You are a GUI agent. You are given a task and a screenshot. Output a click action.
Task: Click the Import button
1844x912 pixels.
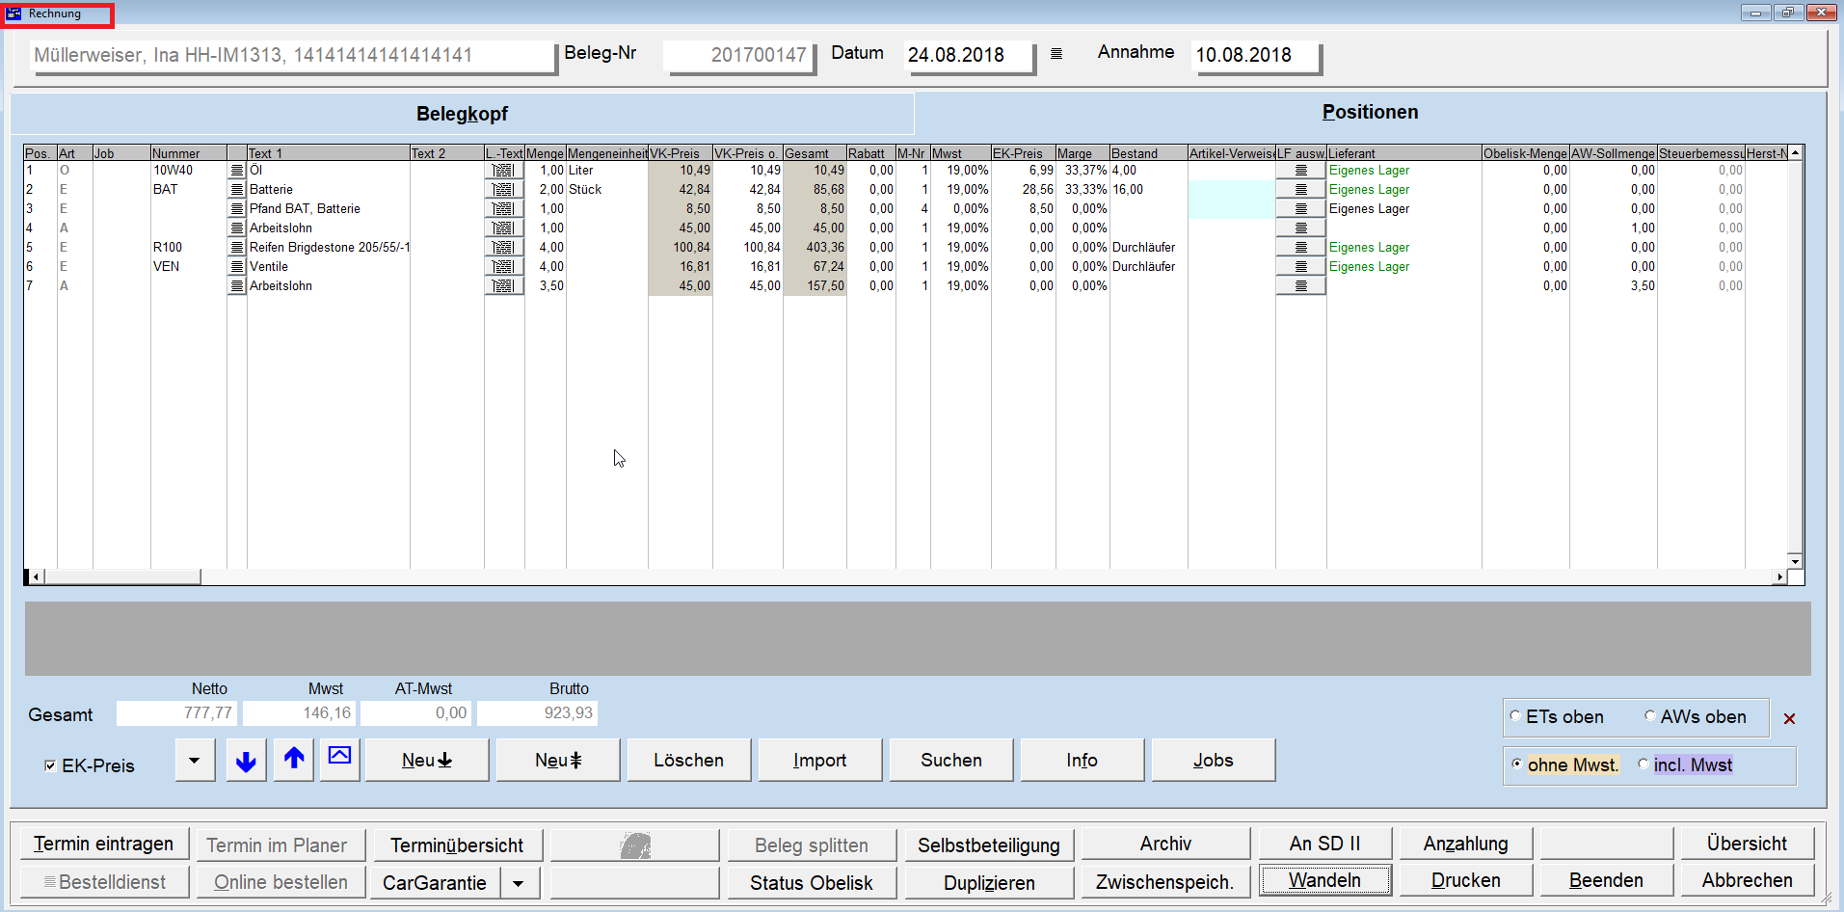819,761
